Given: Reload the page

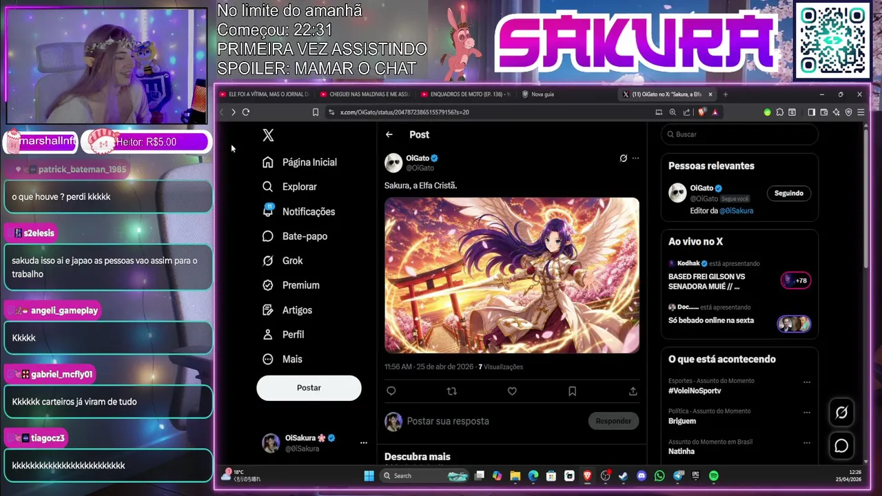Looking at the screenshot, I should [x=246, y=112].
